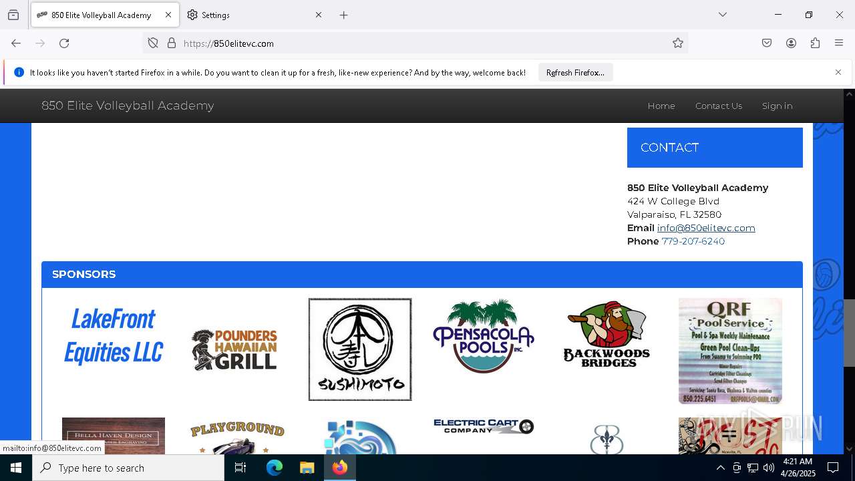Go back to the previous page
855x481 pixels.
point(16,43)
